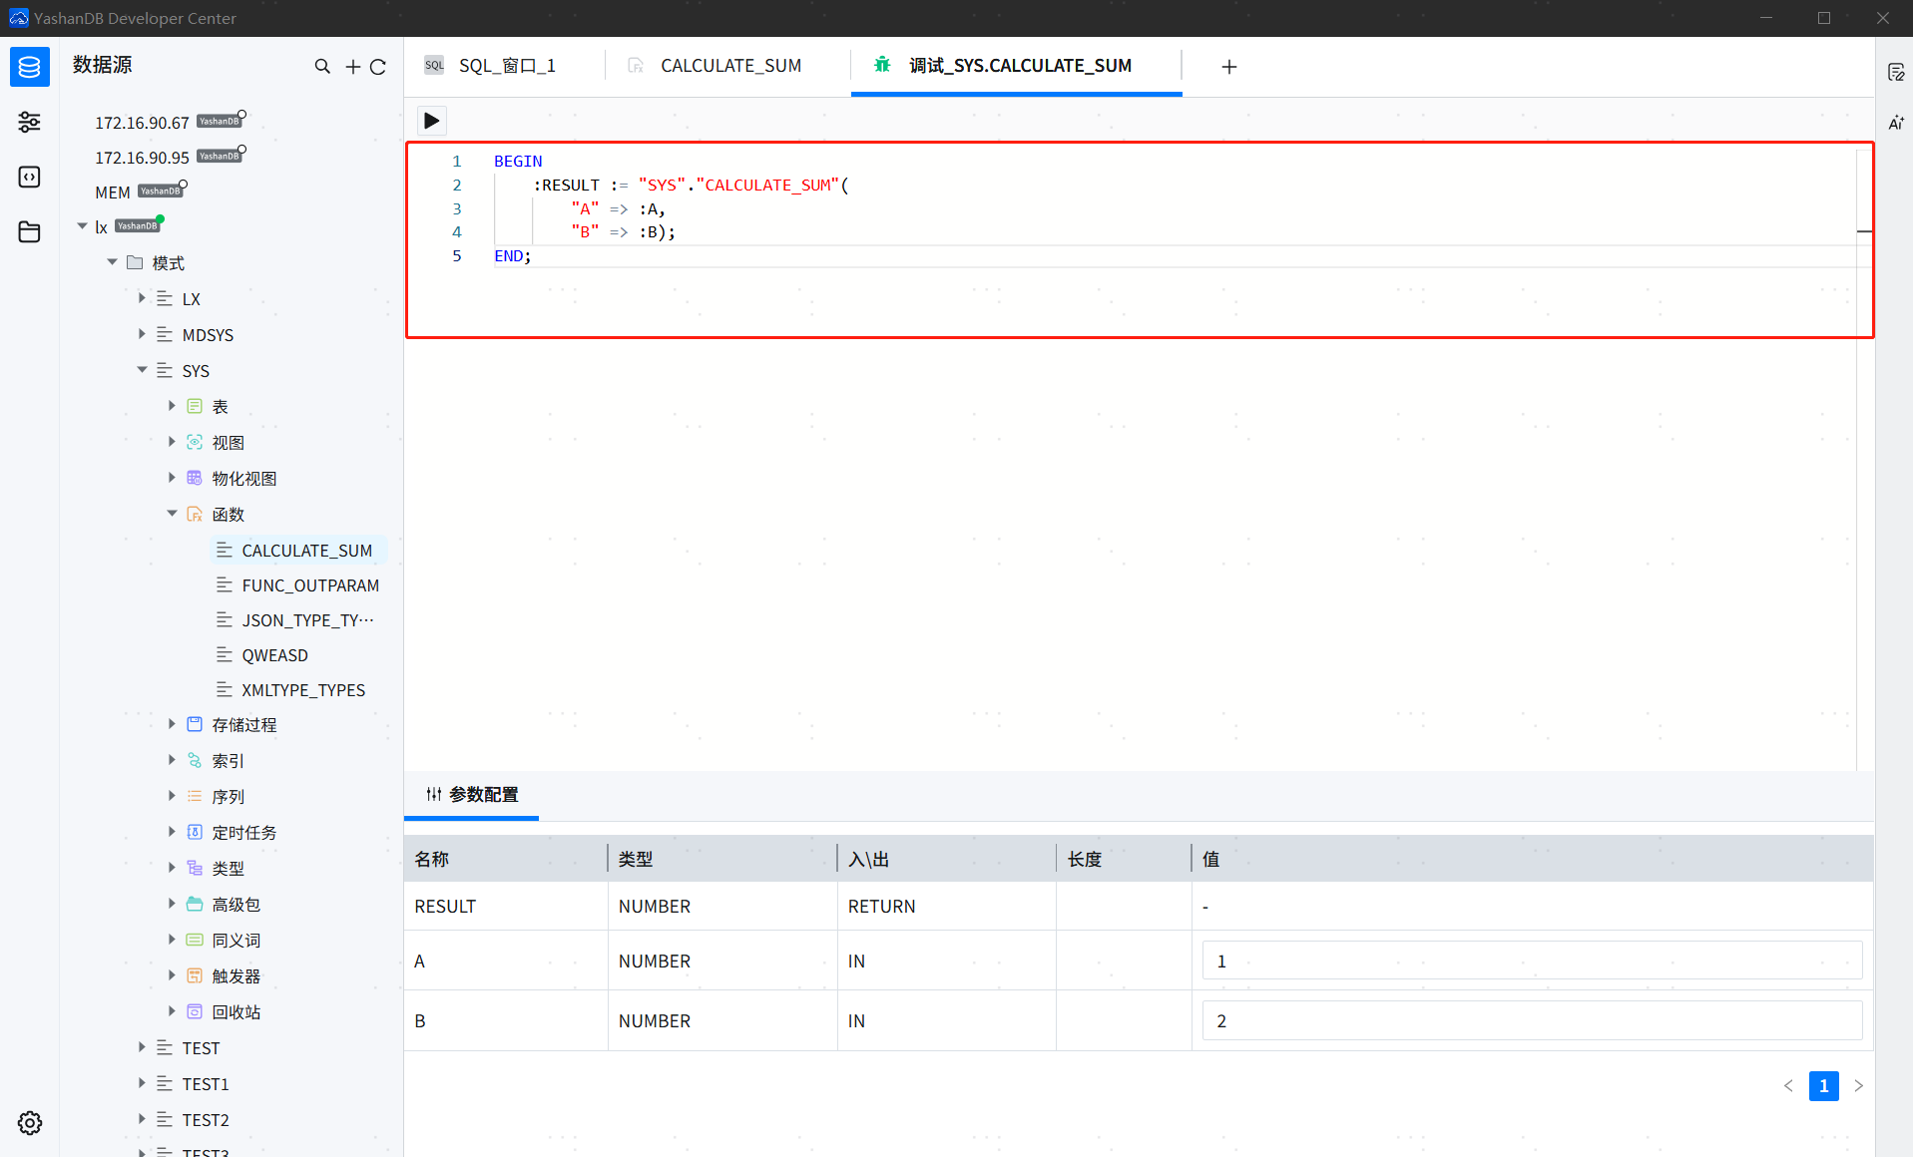The image size is (1913, 1157).
Task: Go to the next parameter page
Action: point(1858,1086)
